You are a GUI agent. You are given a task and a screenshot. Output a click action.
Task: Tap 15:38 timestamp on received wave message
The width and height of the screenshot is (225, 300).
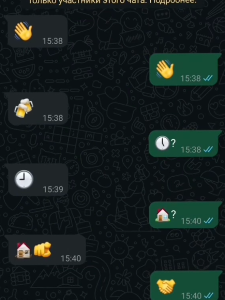click(x=53, y=41)
